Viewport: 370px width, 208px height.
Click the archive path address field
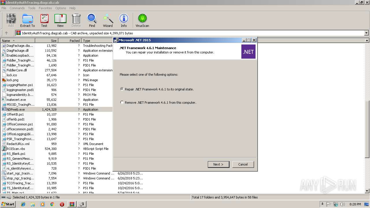[190, 33]
